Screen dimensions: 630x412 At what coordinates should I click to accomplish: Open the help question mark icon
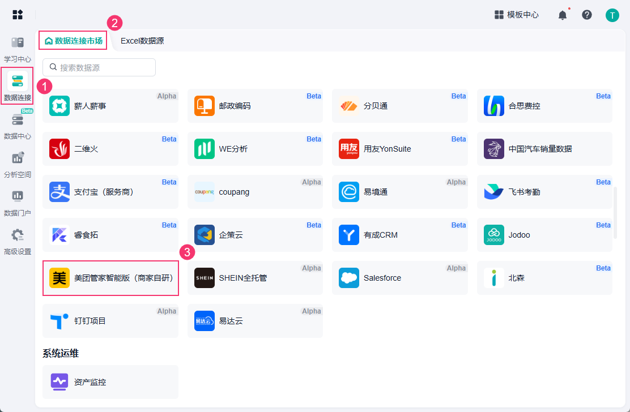click(x=587, y=15)
